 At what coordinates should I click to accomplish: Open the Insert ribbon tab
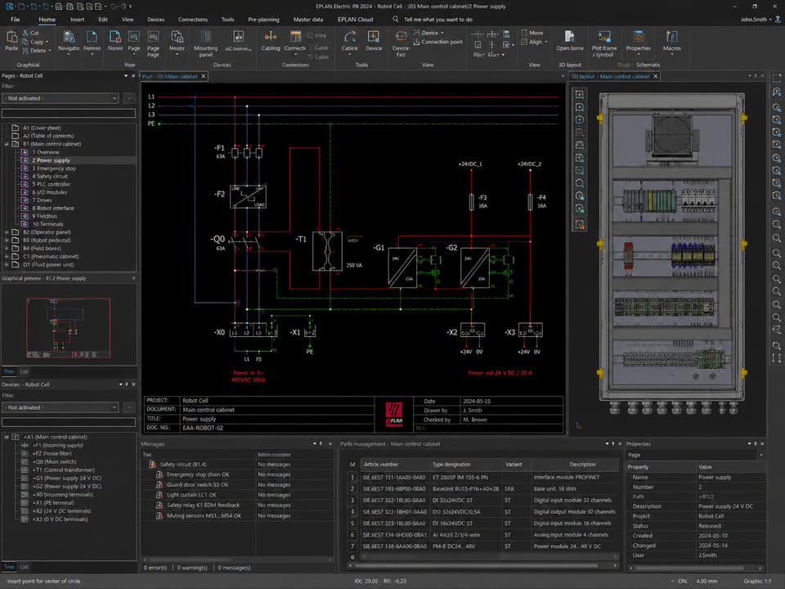coord(77,20)
